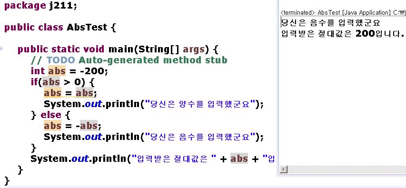Viewport: 406px width, 188px height.
Task: Click the 'void' keyword
Action: coord(93,49)
